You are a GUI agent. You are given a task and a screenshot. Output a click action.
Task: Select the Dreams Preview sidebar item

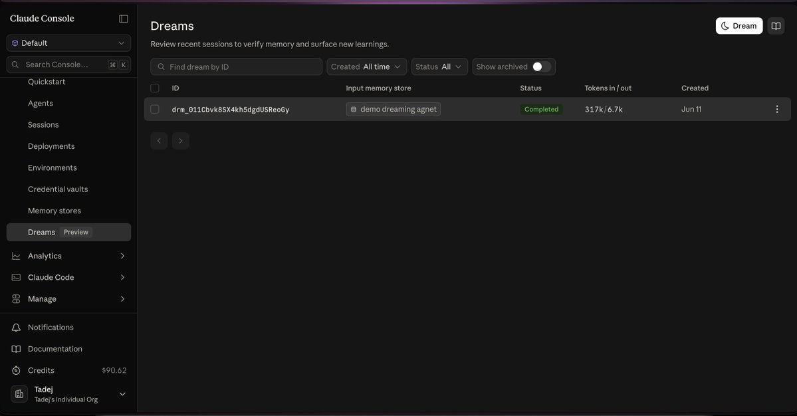68,232
